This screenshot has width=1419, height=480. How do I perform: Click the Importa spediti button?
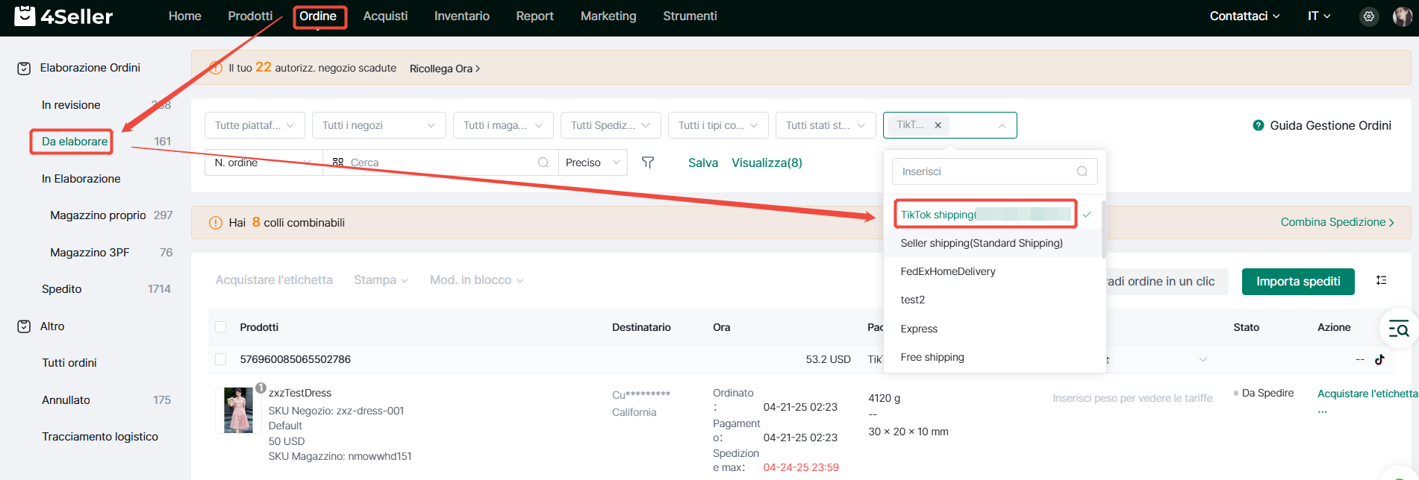pyautogui.click(x=1297, y=281)
